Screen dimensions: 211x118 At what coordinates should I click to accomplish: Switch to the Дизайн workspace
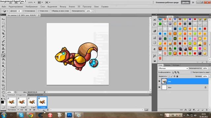click(x=186, y=2)
